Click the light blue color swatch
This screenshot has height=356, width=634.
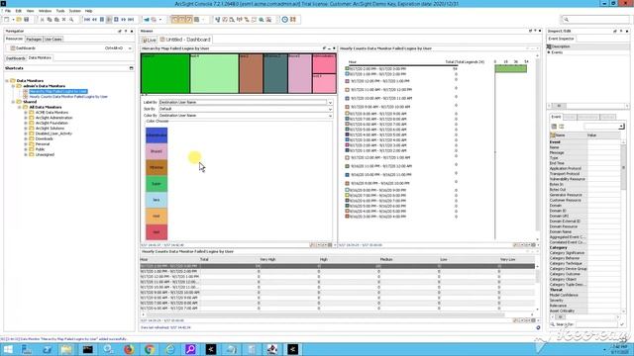click(157, 200)
